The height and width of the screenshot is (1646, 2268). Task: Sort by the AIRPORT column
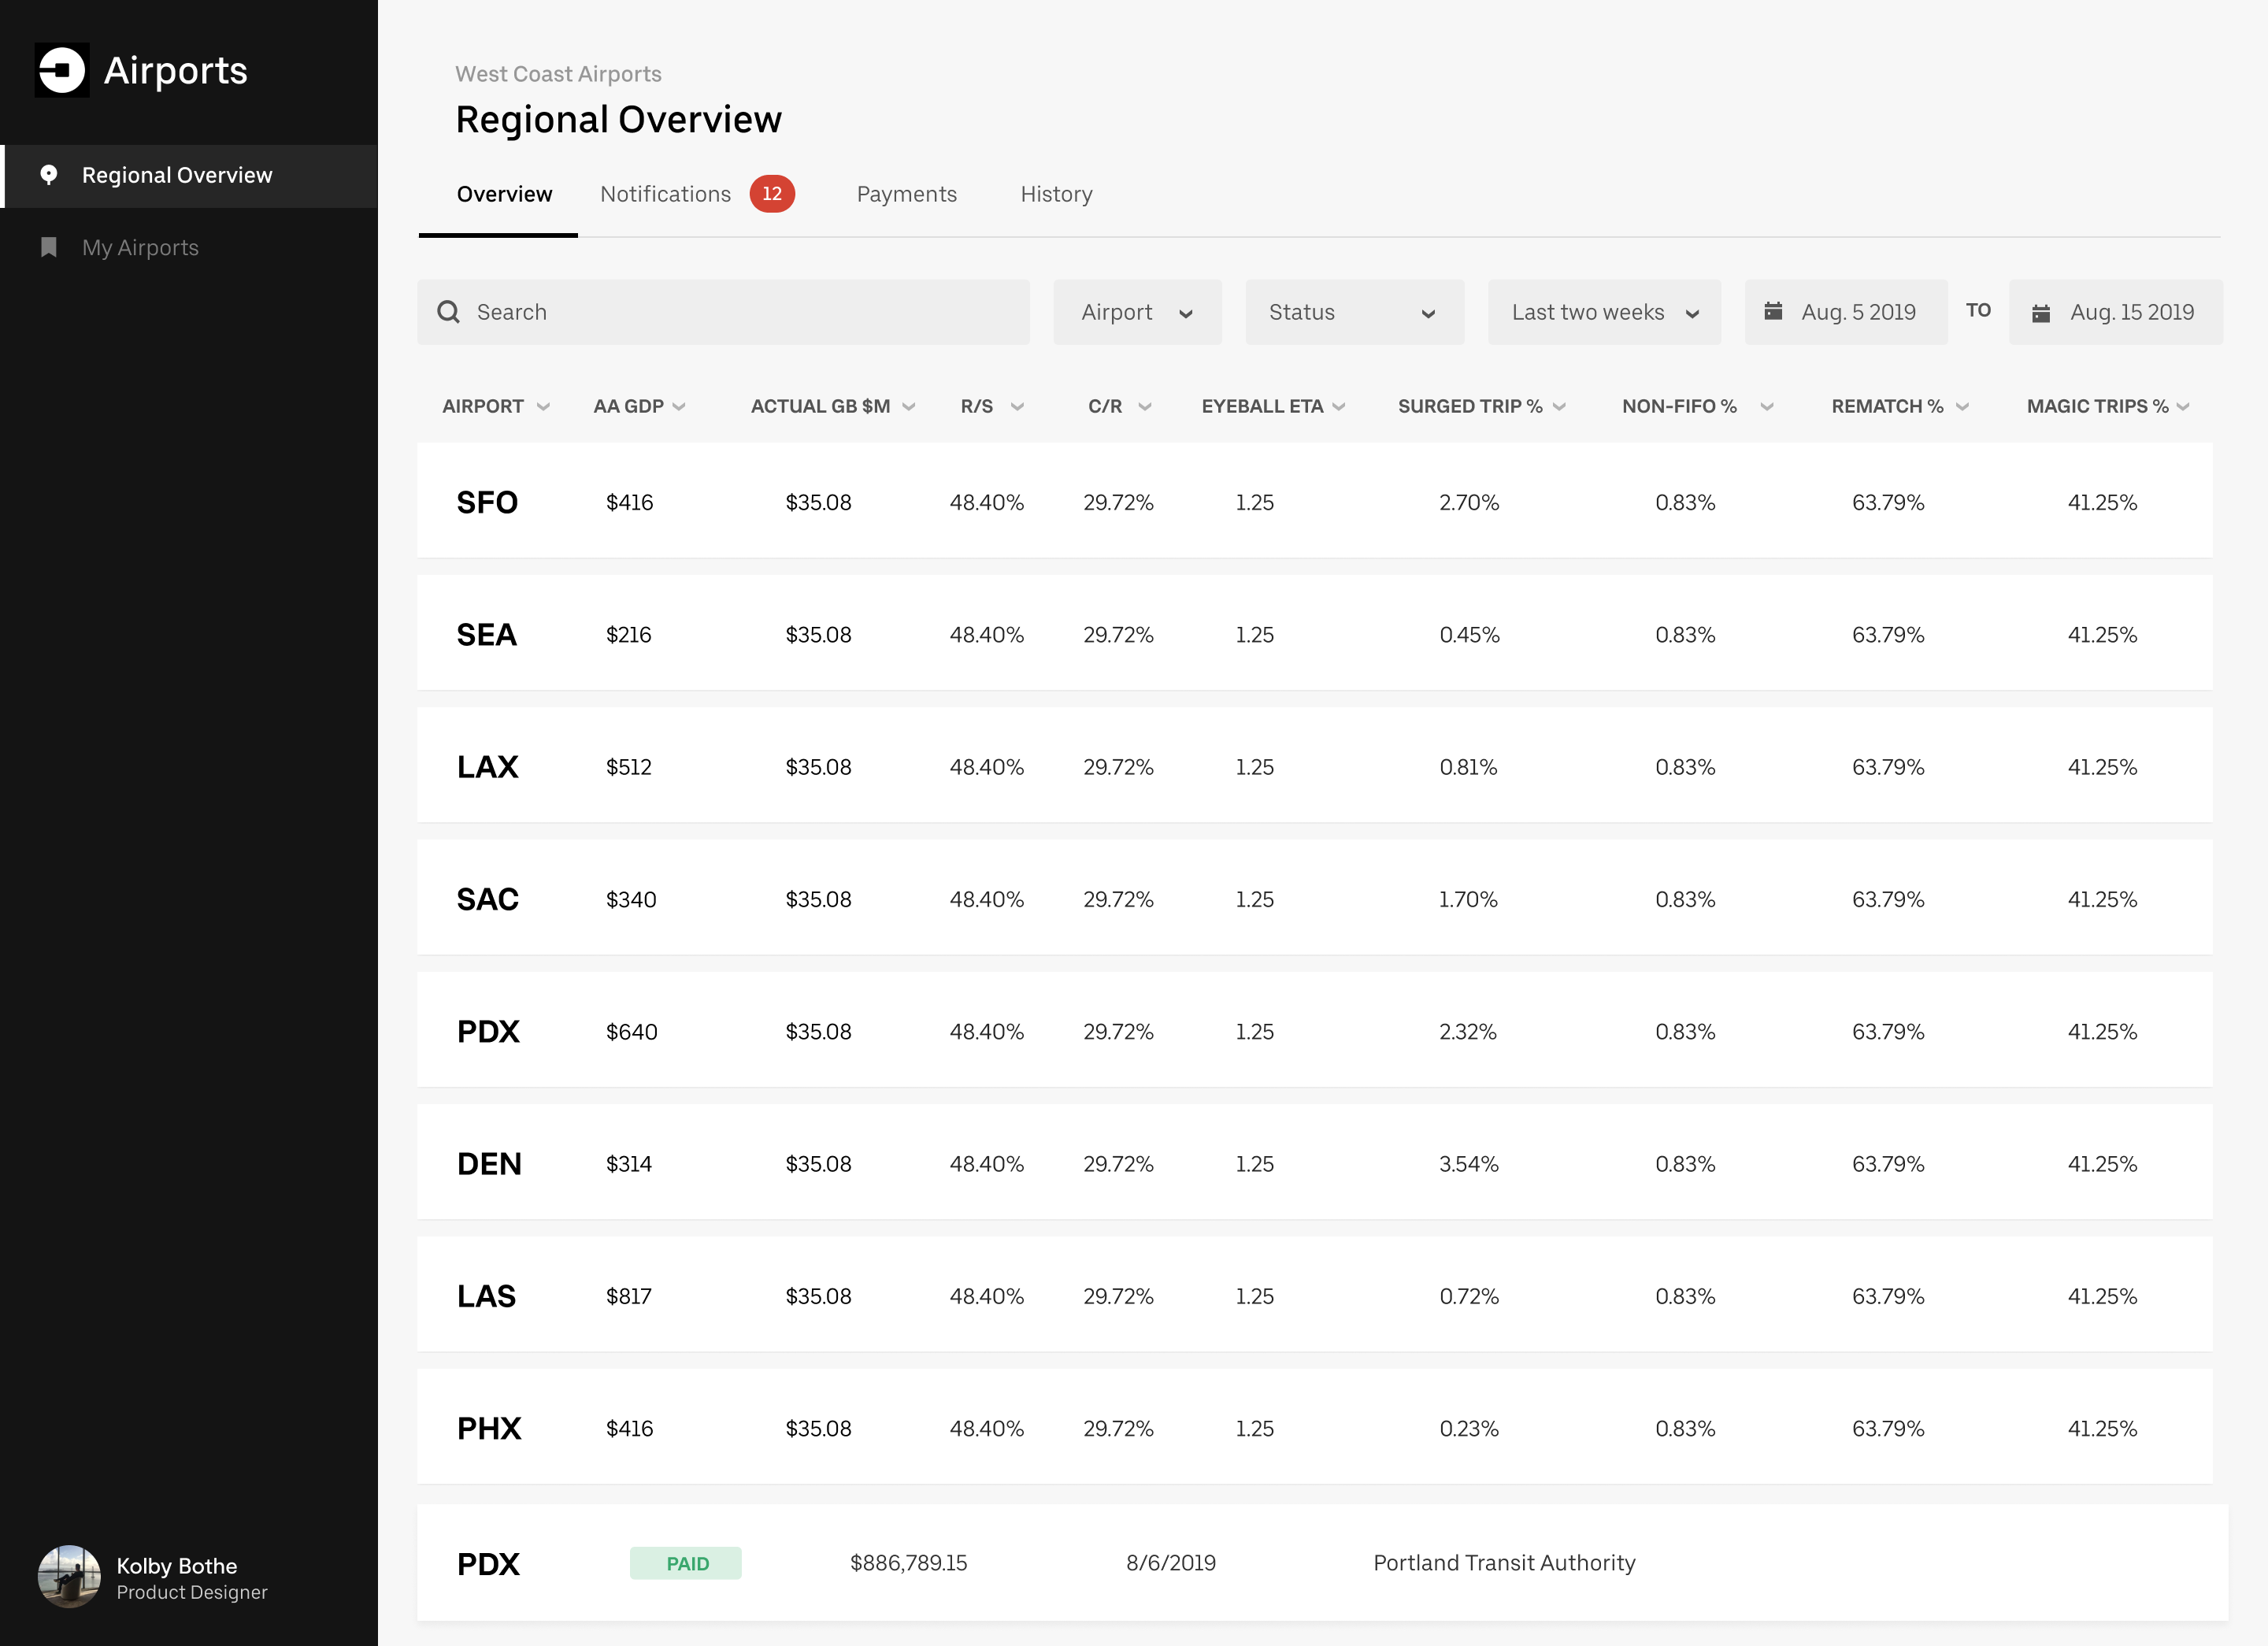pos(496,406)
